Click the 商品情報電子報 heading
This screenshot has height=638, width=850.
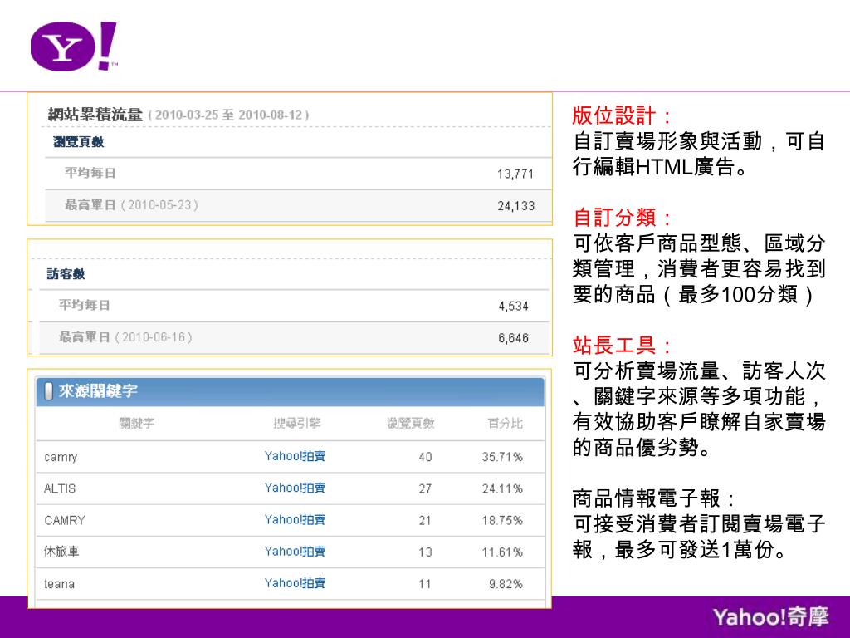654,498
